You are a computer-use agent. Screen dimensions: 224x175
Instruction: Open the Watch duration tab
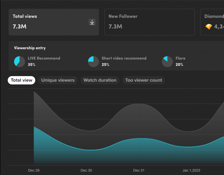click(x=100, y=80)
